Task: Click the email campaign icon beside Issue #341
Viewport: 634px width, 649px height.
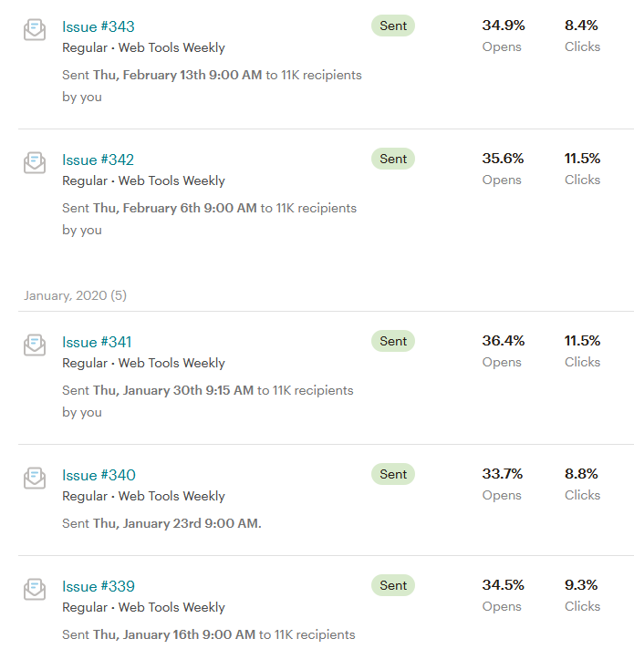Action: (35, 345)
